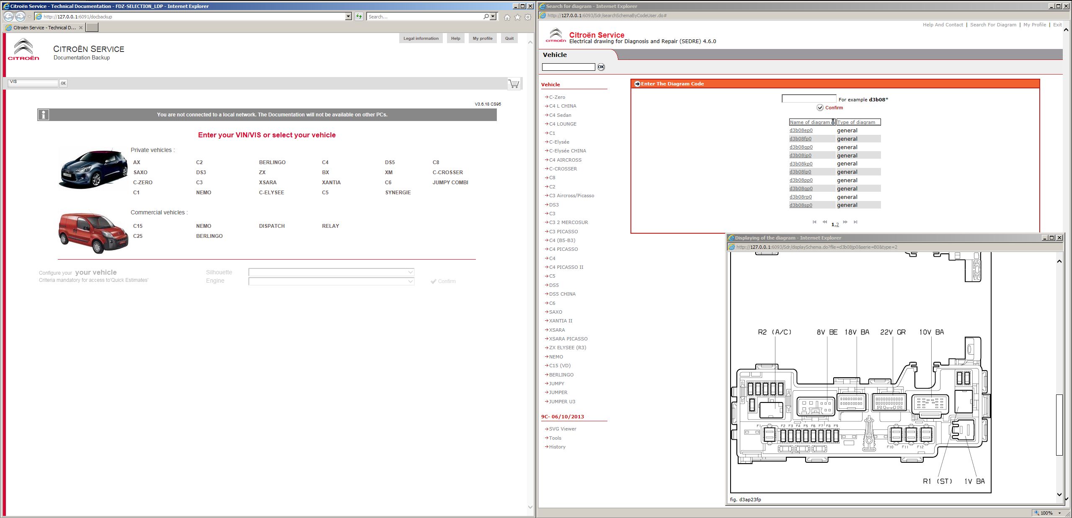Switch to the Vehicle tab in SEDRE
The image size is (1072, 518).
554,54
